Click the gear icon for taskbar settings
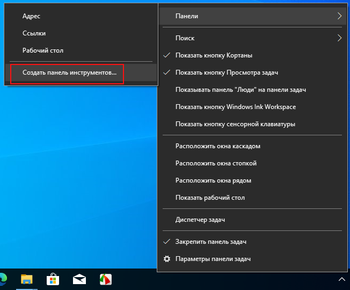 (x=167, y=259)
